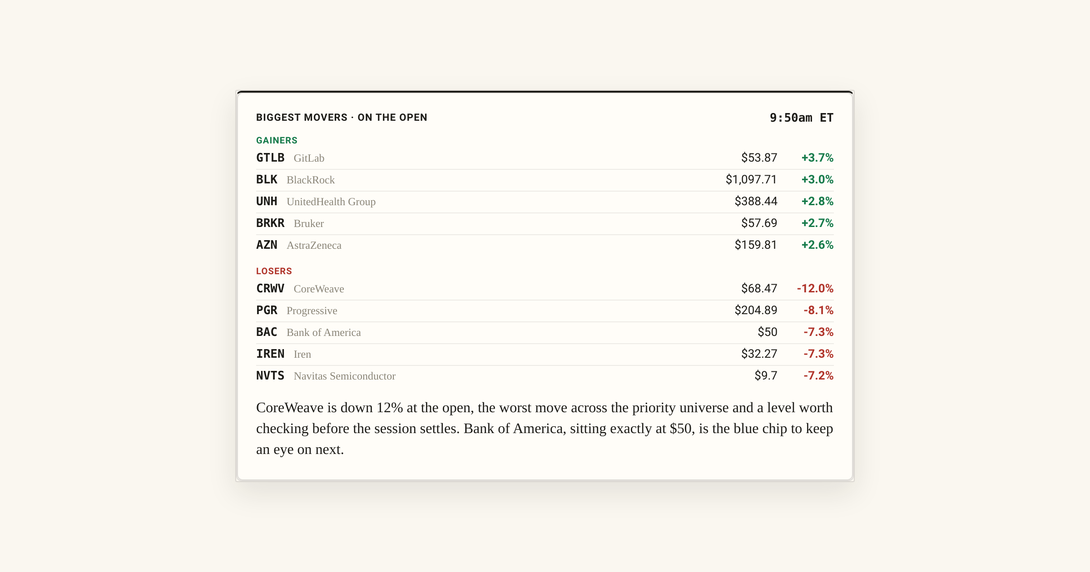Screen dimensions: 1090x572
Task: Click Iren price $32.27
Action: (759, 354)
